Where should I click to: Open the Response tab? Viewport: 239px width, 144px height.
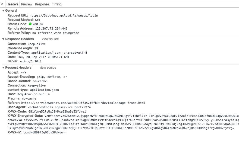42,4
